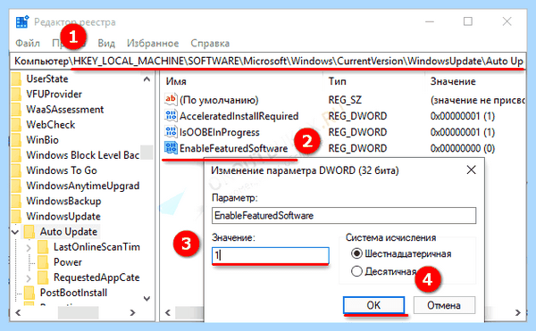Open the Справка menu

pos(210,44)
